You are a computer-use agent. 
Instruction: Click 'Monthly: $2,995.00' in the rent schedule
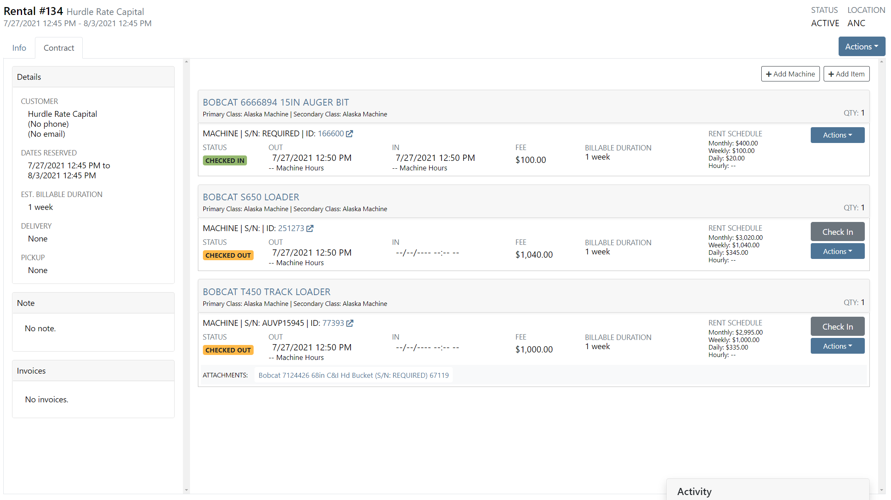pyautogui.click(x=736, y=333)
